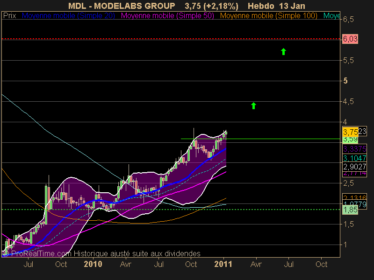Screen dimensions: 374x280
Task: Select the solid green 3,59 horizontal line
Action: (x=260, y=139)
